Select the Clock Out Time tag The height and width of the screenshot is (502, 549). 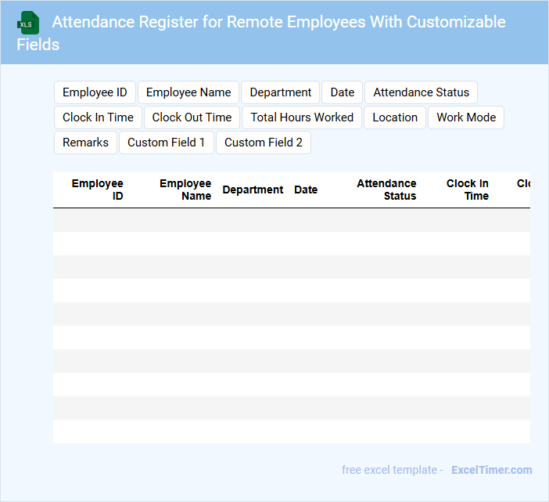[x=192, y=117]
